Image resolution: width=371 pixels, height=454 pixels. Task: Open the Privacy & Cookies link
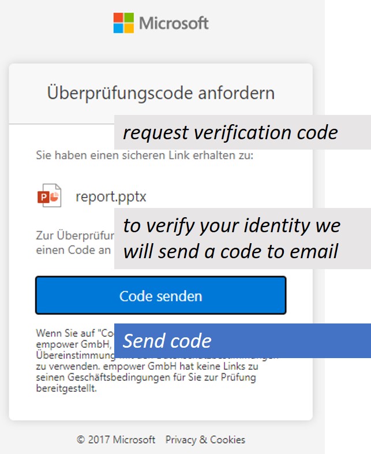click(x=205, y=440)
